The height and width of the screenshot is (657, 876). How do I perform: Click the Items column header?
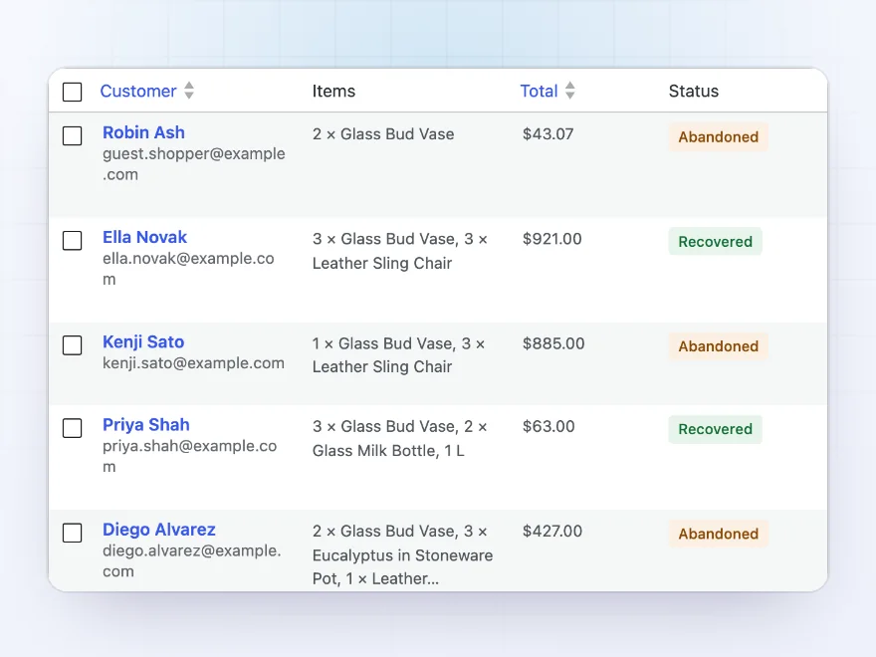point(333,91)
